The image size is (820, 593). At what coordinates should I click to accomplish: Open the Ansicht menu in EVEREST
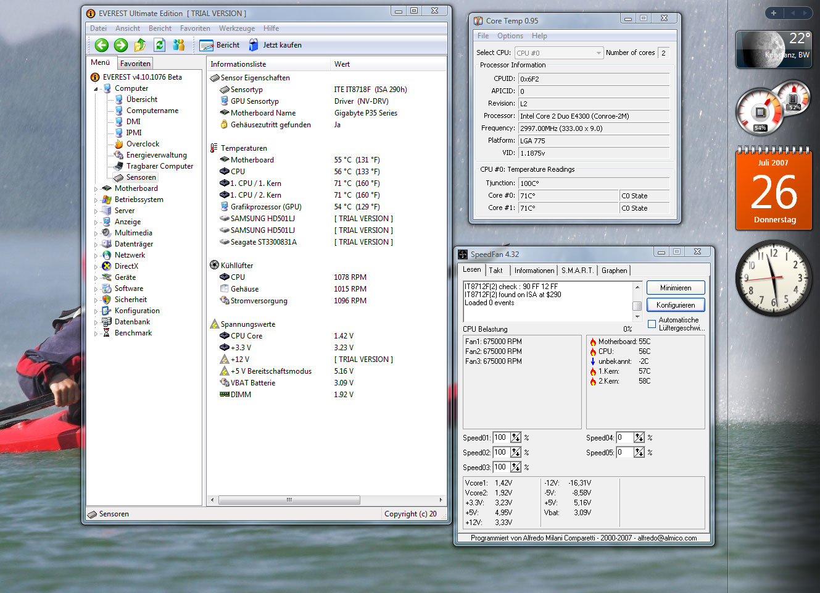tap(127, 28)
